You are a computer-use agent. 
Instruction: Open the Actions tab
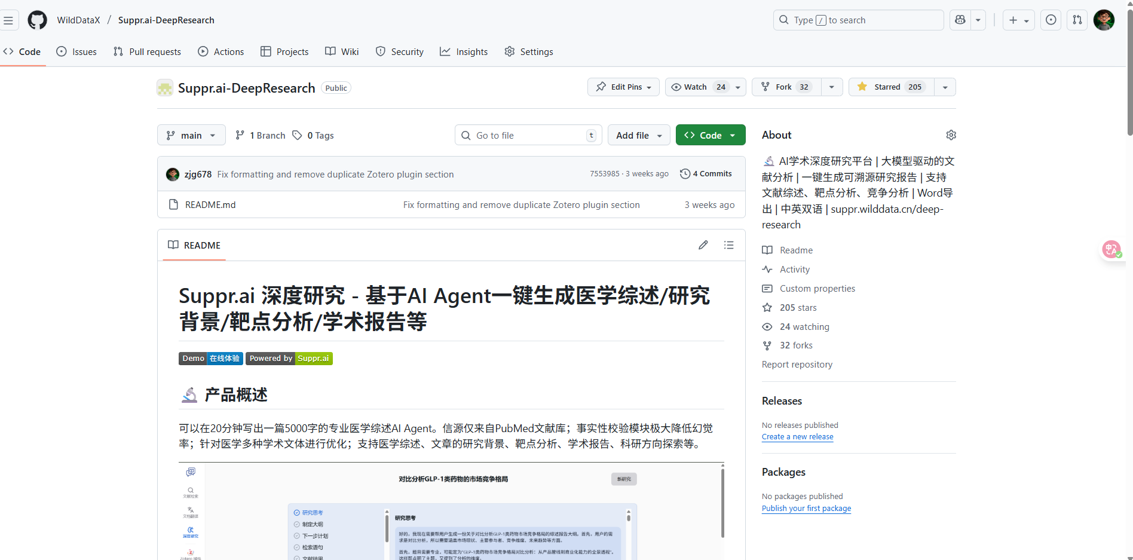[x=221, y=52]
